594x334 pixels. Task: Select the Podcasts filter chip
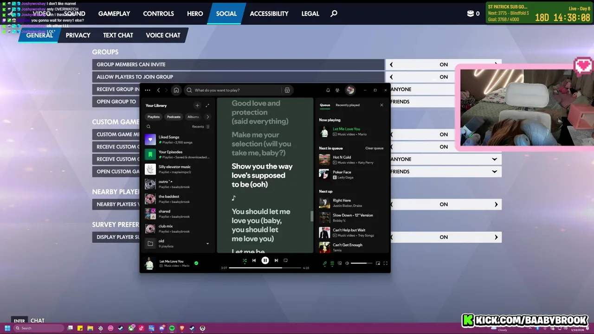click(x=174, y=117)
